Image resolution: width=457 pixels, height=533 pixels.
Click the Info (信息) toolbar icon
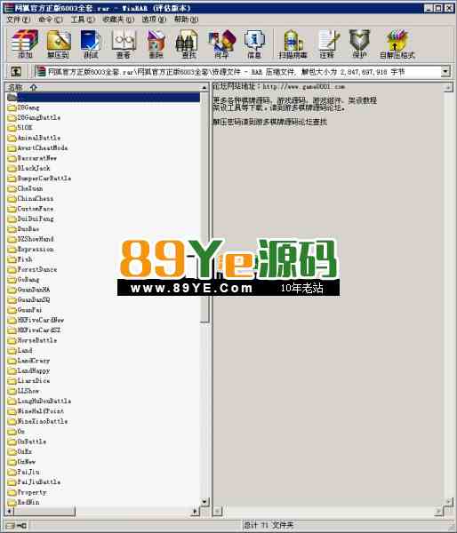254,44
